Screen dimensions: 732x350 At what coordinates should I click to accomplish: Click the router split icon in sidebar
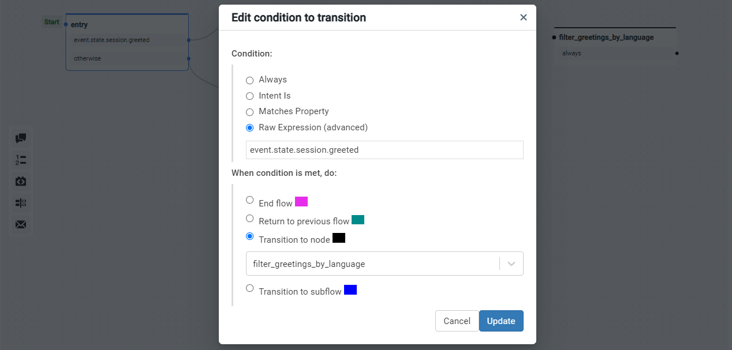tap(21, 203)
